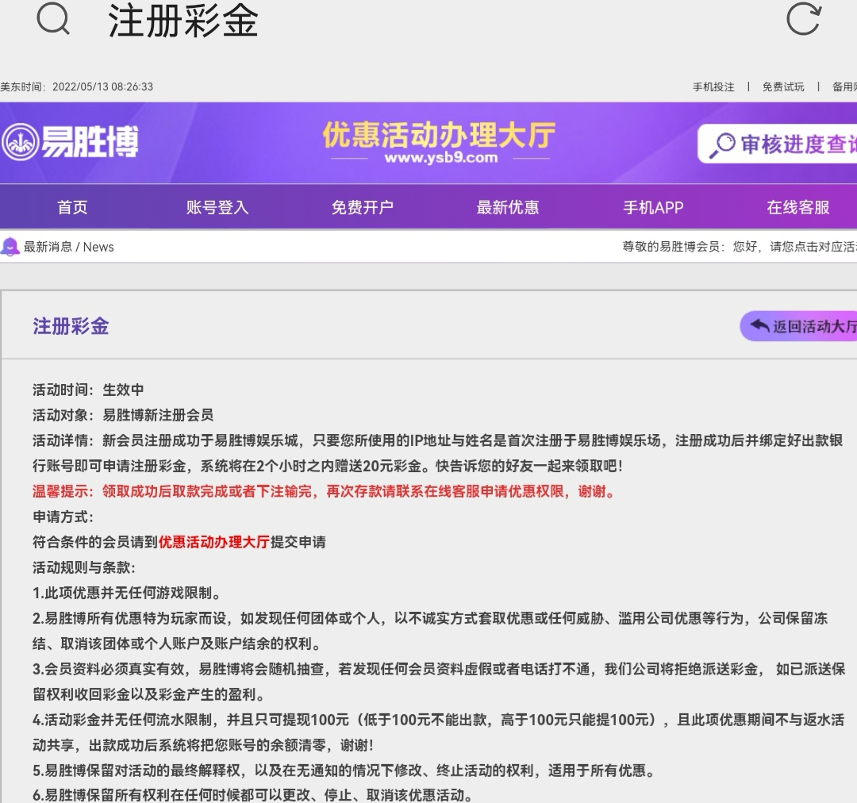
Task: Contact support via 在线客服 tab
Action: (x=798, y=208)
